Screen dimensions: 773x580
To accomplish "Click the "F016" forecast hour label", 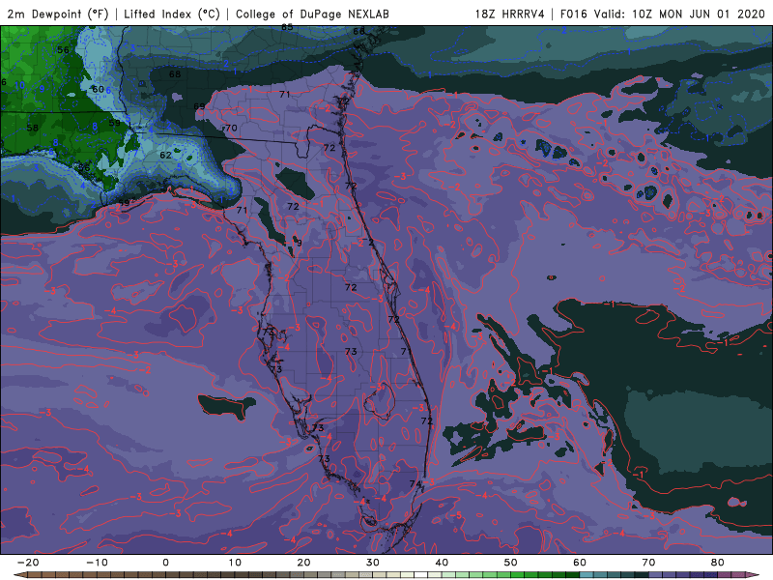I will tap(574, 14).
